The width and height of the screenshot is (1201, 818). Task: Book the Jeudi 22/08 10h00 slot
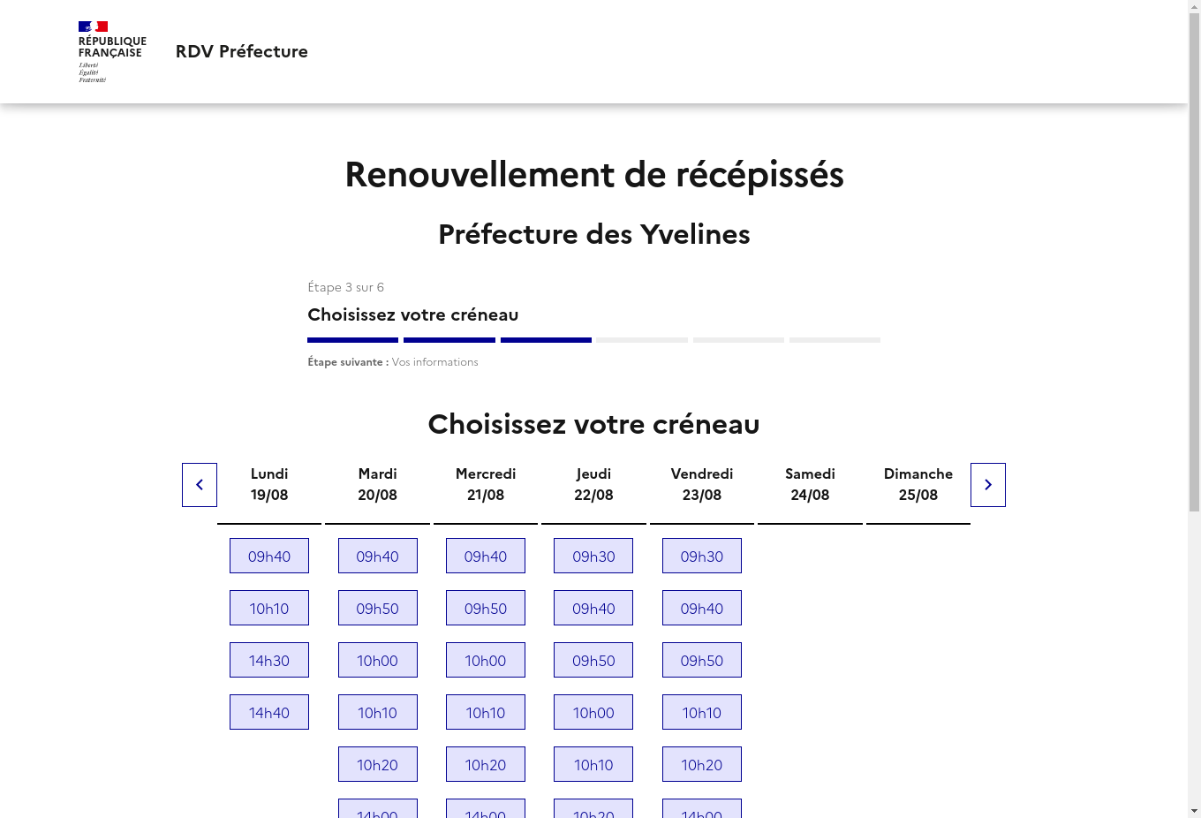[x=593, y=712]
